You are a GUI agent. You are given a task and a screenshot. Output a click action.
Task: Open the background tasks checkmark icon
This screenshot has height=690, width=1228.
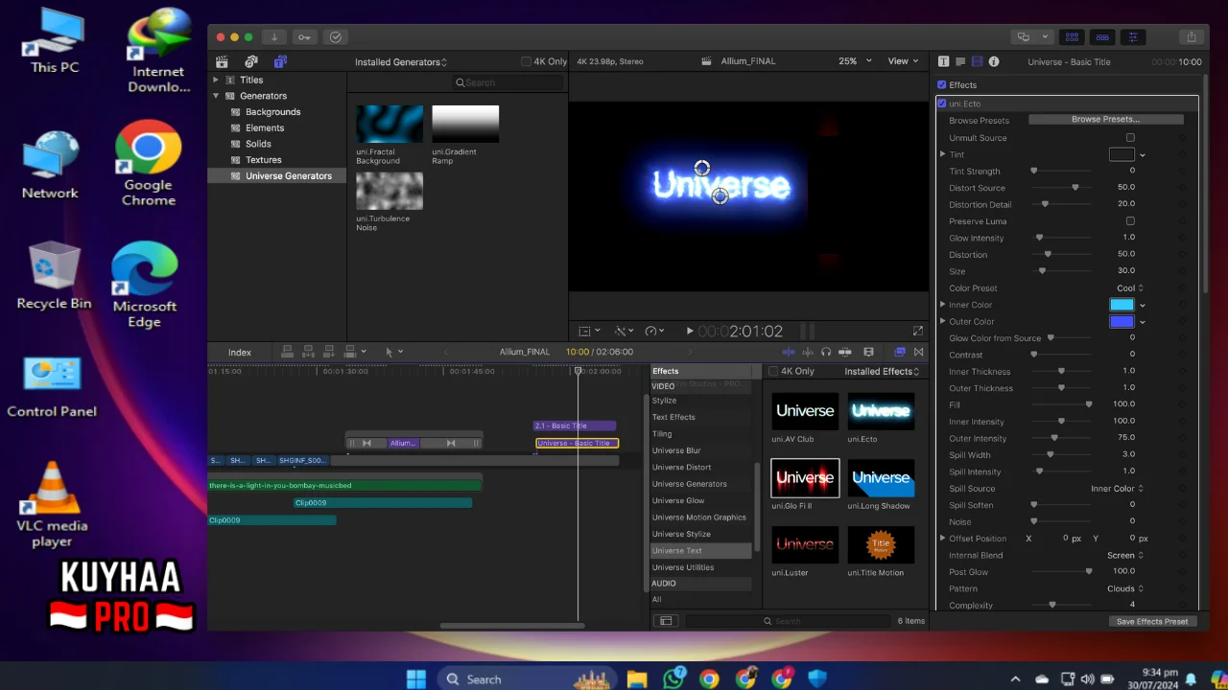(x=335, y=37)
